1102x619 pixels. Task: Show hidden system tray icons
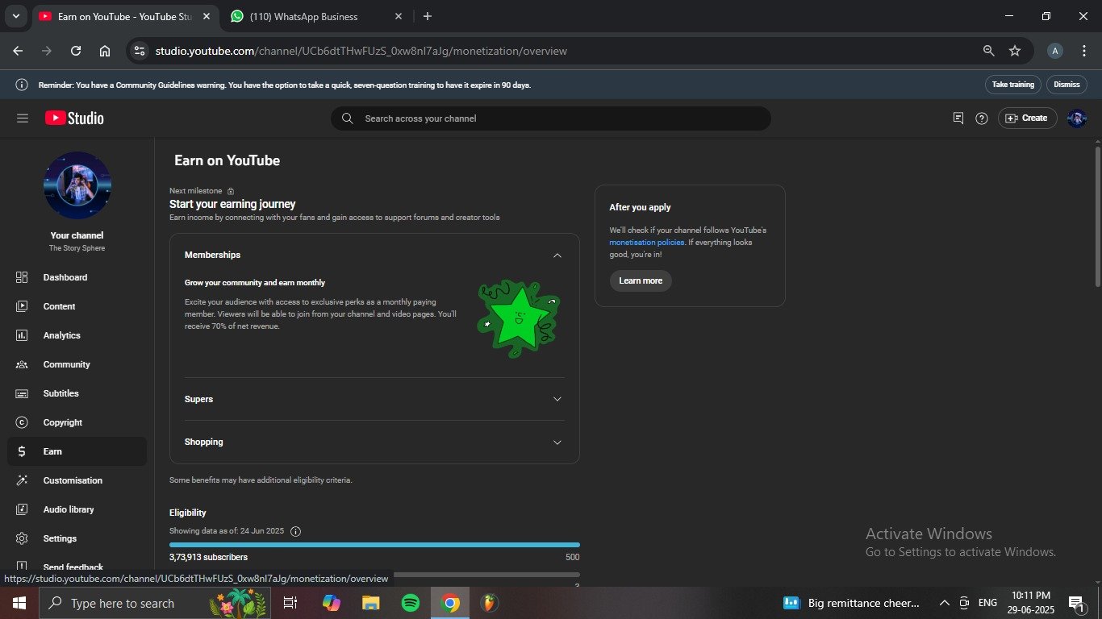[x=944, y=603]
